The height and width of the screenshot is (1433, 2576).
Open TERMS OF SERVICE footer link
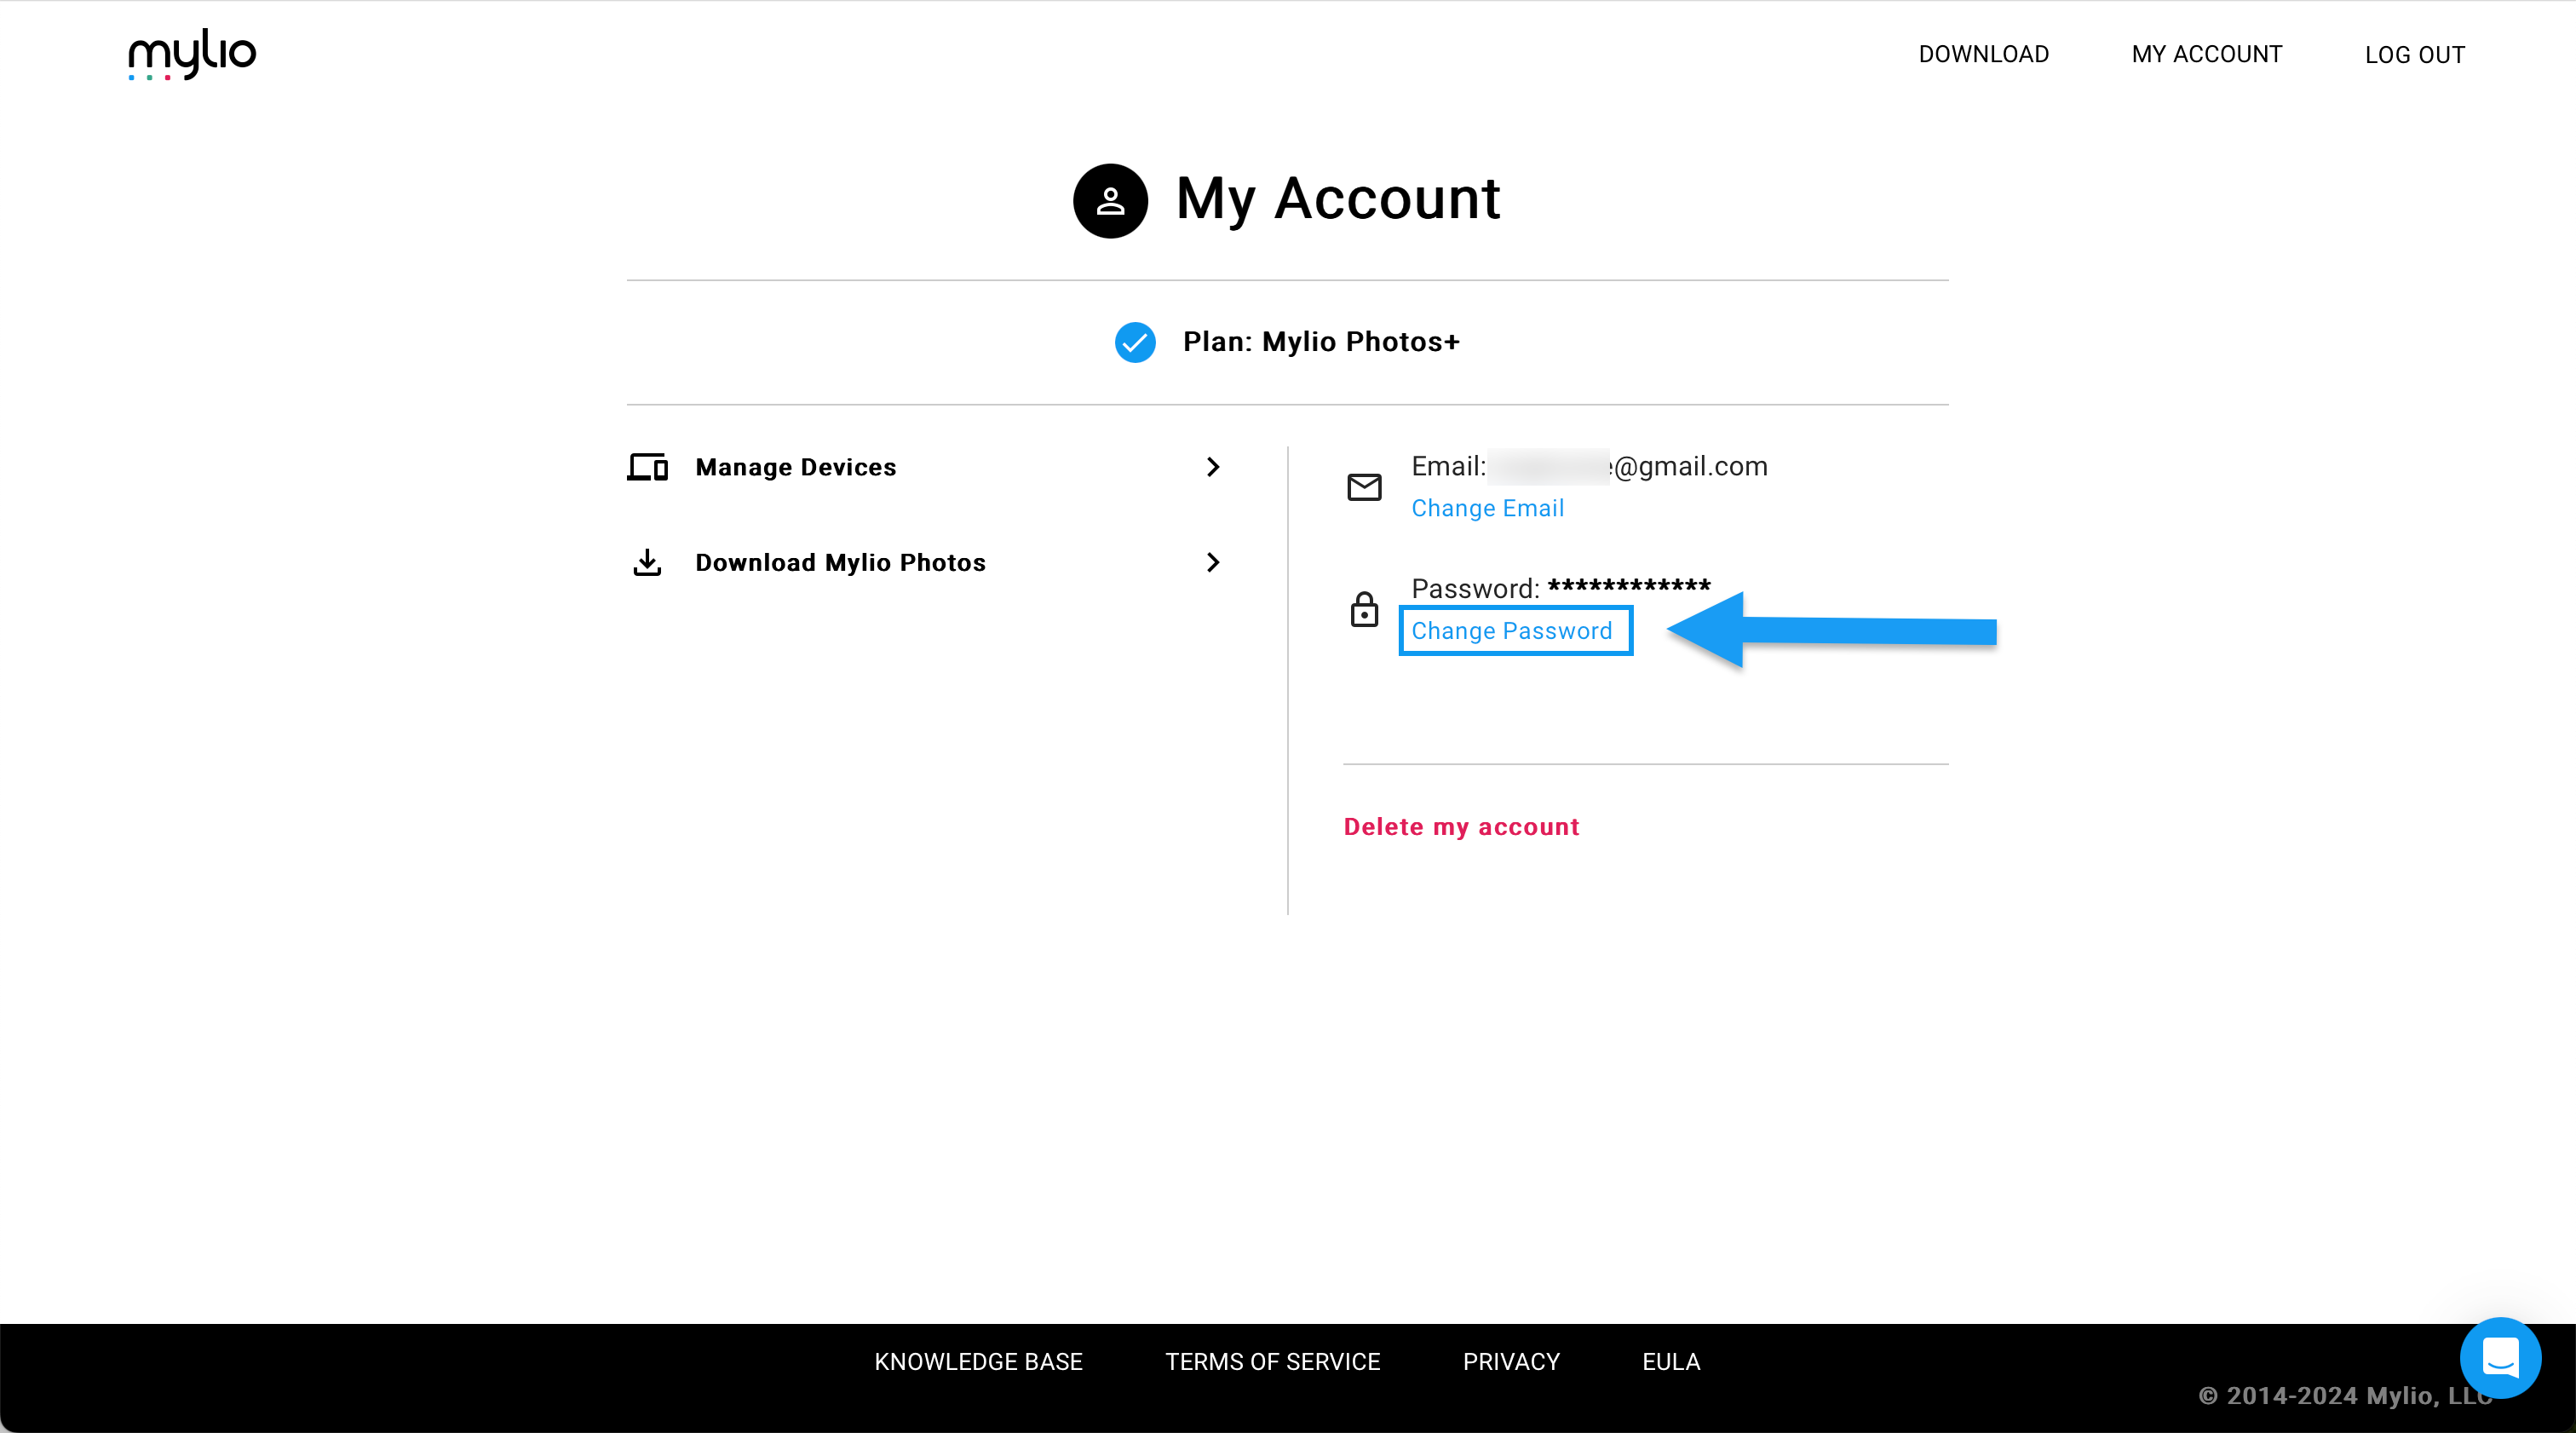click(1272, 1361)
